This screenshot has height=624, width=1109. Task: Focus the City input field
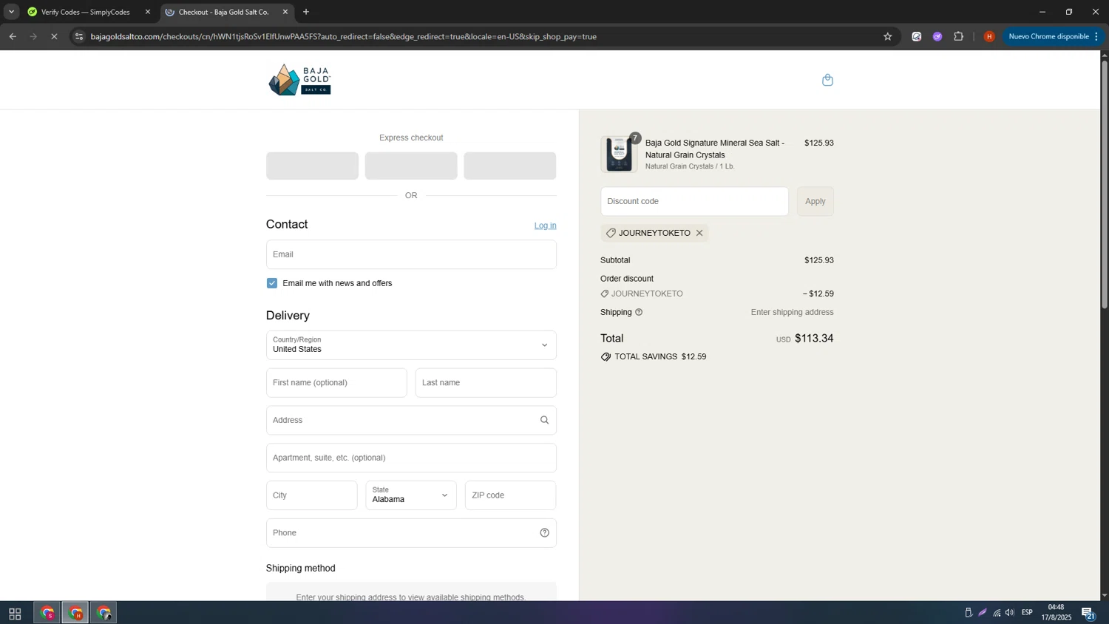coord(311,495)
